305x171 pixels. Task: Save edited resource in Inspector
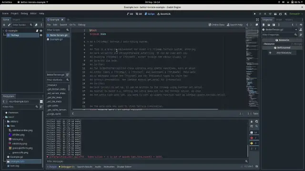pos(274,25)
